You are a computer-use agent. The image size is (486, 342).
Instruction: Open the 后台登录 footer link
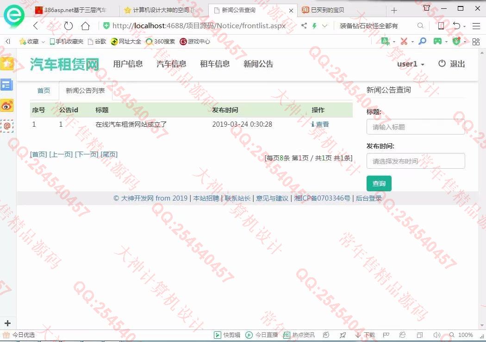pyautogui.click(x=368, y=198)
